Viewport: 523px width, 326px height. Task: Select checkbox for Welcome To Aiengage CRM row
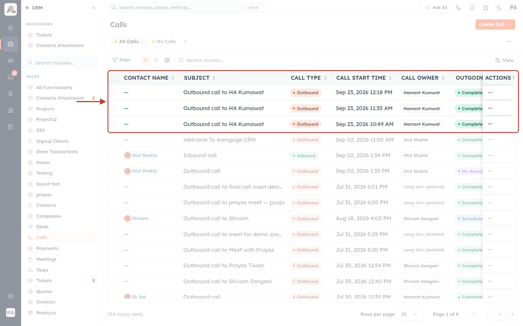click(113, 139)
